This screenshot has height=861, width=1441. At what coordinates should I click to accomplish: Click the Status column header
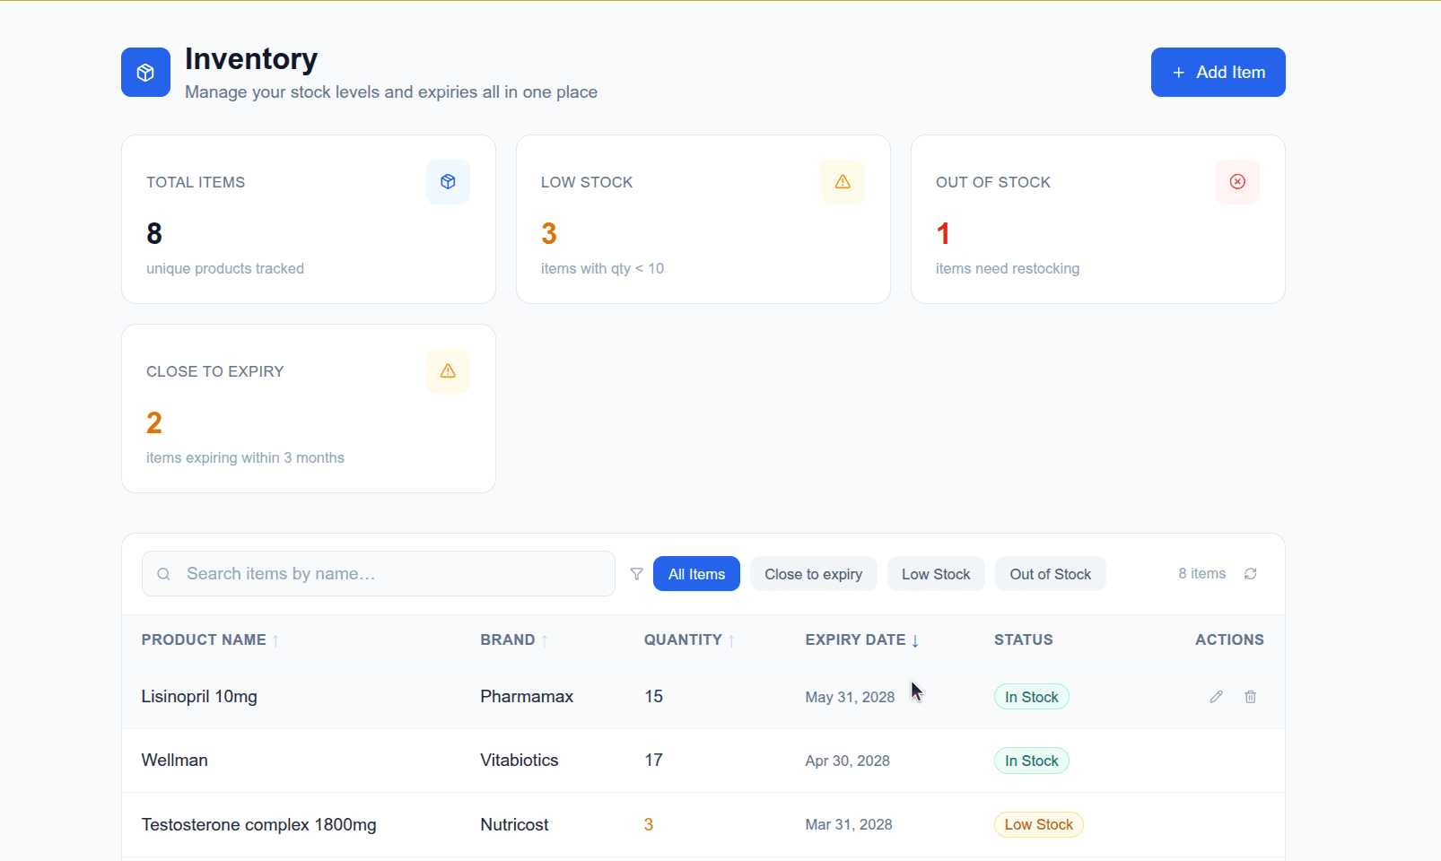point(1023,639)
